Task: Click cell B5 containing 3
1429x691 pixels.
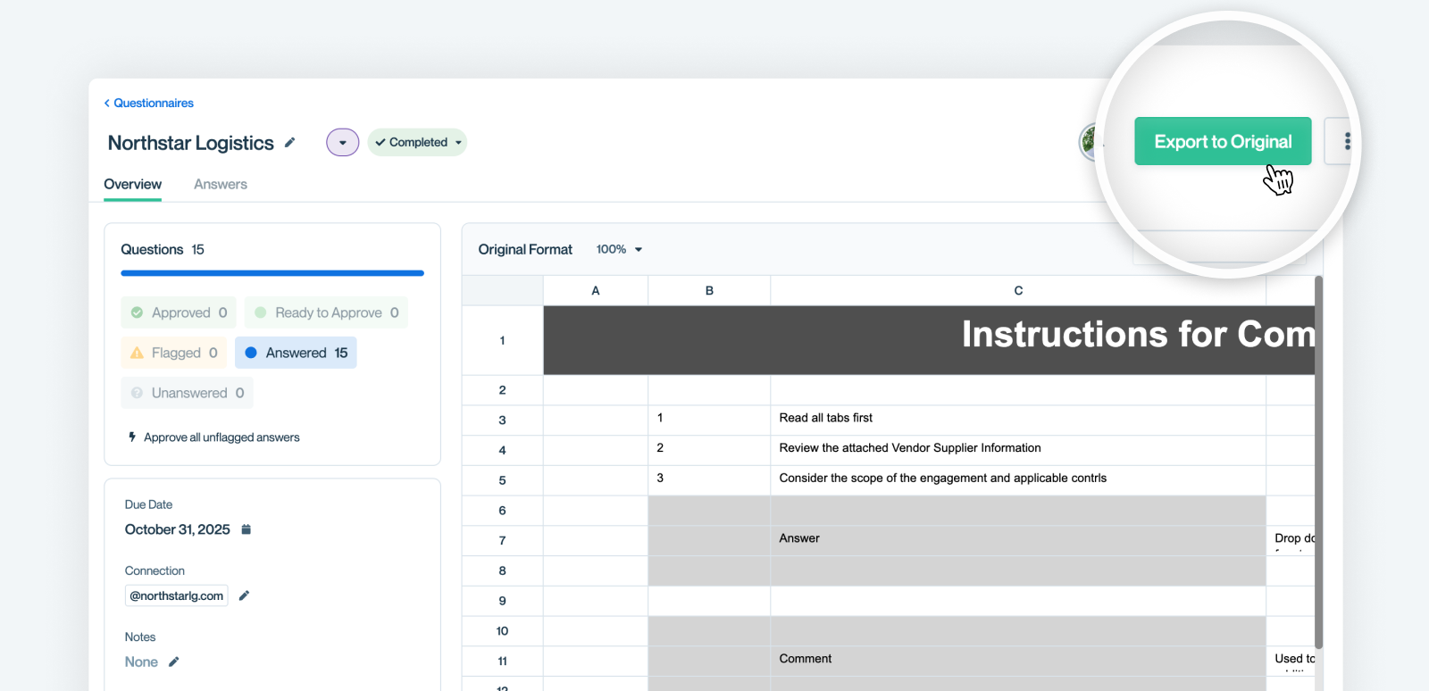Action: (709, 481)
